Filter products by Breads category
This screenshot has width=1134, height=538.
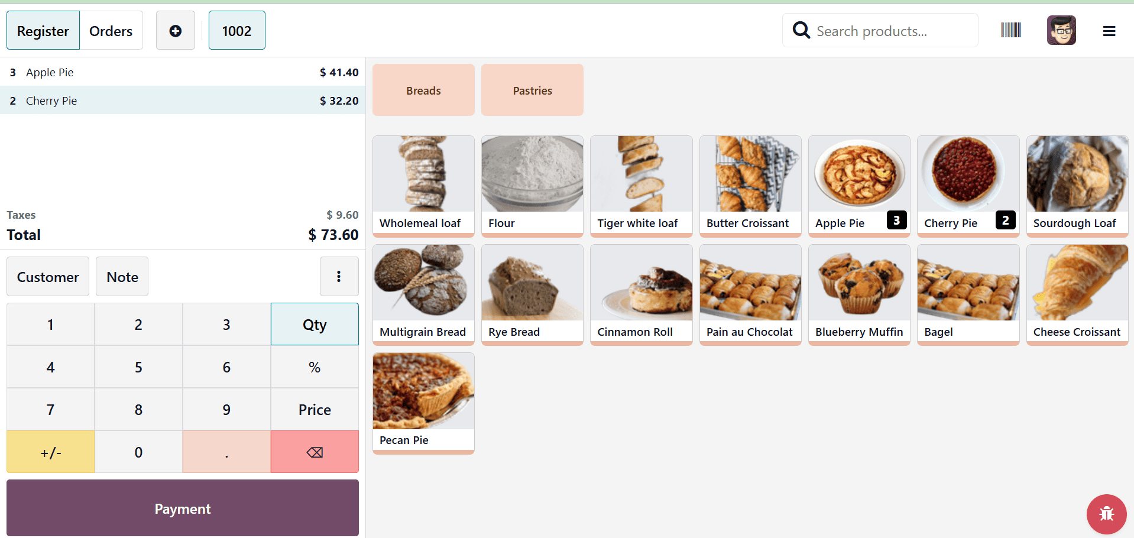point(423,90)
